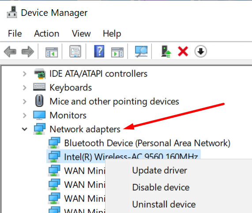The height and width of the screenshot is (213, 252).
Task: Open the View menu
Action: [81, 34]
